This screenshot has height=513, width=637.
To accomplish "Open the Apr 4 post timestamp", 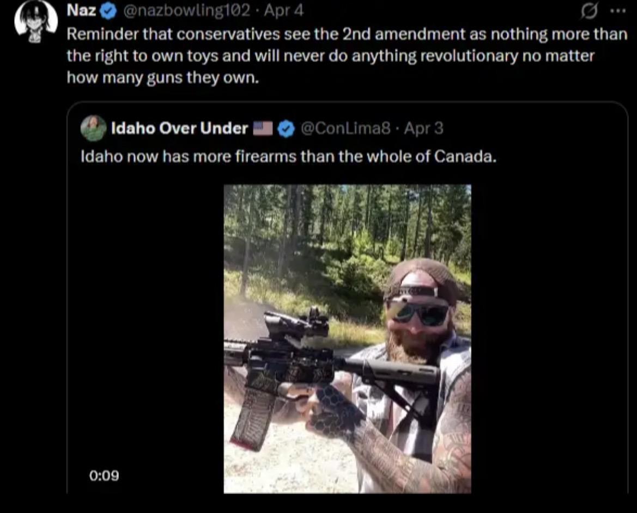I will pyautogui.click(x=284, y=10).
